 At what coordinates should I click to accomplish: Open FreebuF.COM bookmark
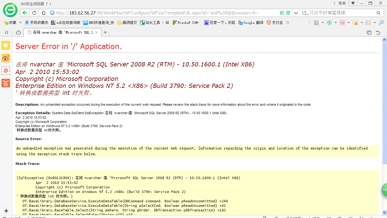(186, 23)
